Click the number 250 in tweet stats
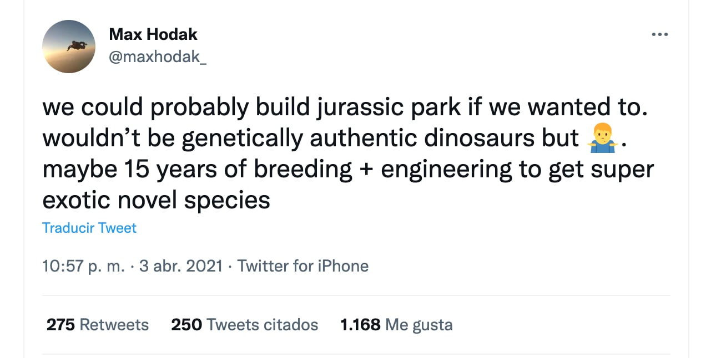The height and width of the screenshot is (358, 706). click(186, 324)
